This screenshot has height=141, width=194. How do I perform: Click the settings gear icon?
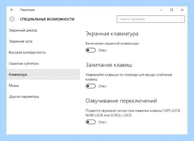tap(12, 19)
